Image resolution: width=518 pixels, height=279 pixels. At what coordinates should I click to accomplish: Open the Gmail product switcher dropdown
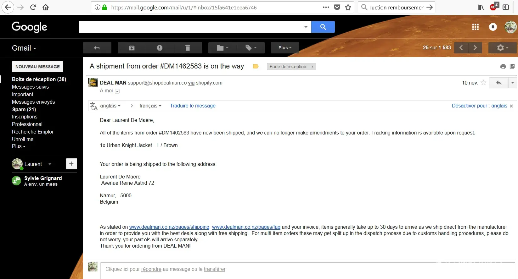(x=24, y=48)
